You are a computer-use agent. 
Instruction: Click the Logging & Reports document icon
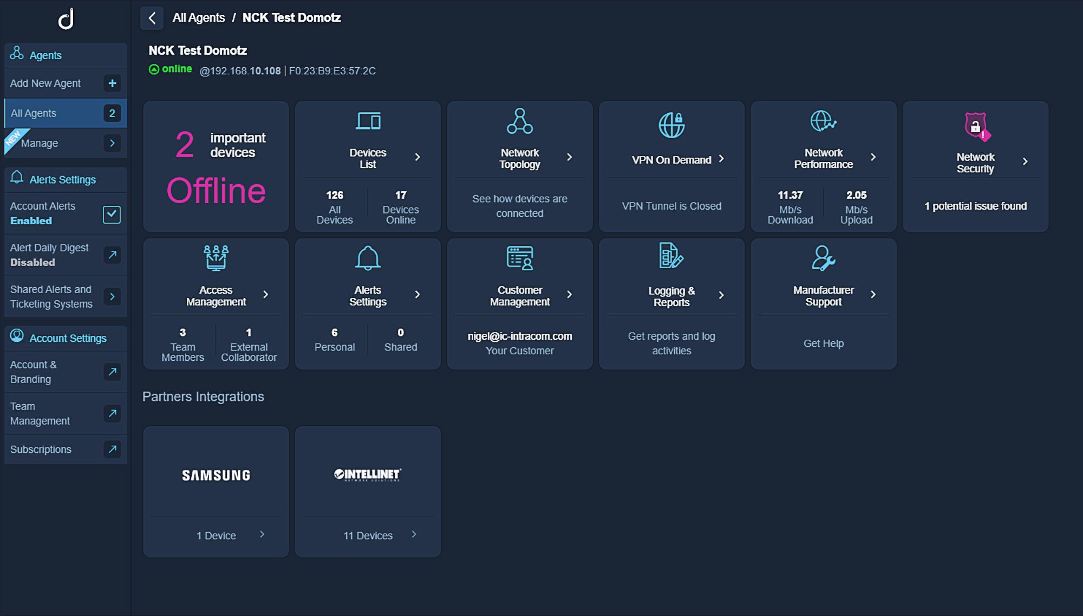tap(671, 256)
